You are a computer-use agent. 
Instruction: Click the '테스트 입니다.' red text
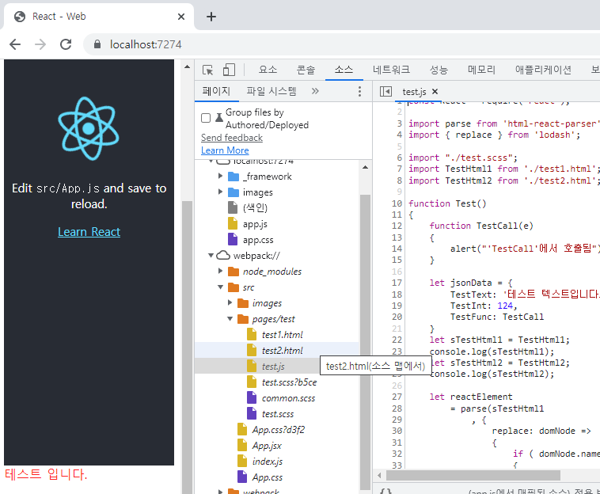pos(46,474)
